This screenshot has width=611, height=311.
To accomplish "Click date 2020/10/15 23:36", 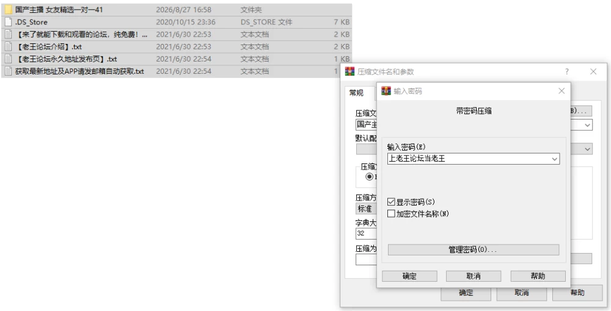I will pyautogui.click(x=186, y=22).
